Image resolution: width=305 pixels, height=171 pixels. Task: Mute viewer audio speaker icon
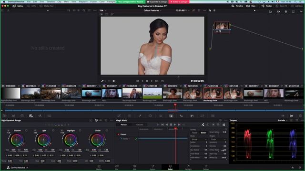[x=114, y=81]
